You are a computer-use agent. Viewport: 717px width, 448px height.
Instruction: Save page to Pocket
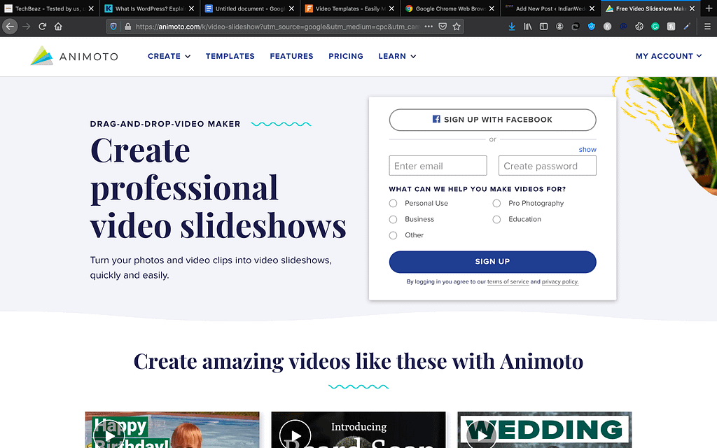click(443, 27)
